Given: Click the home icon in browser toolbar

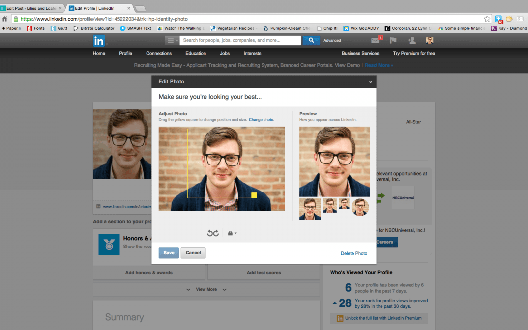Looking at the screenshot, I should point(5,19).
